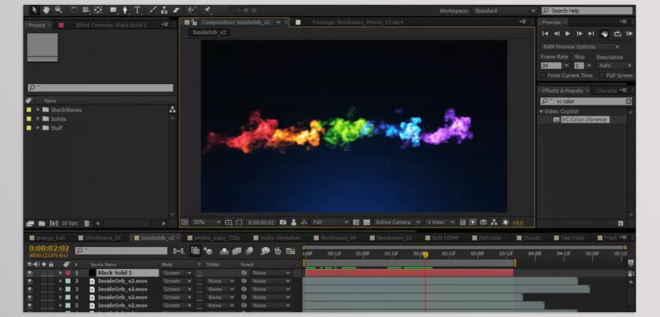Viewport: 660px width, 317px height.
Task: Click the Brainstorm icon in timeline
Action: point(265,251)
